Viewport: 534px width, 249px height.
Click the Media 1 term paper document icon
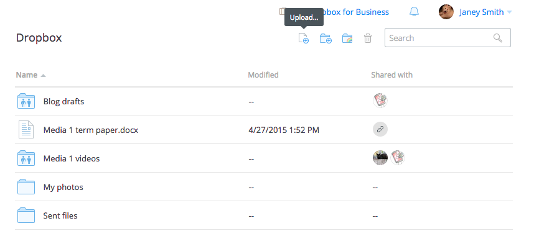click(26, 130)
